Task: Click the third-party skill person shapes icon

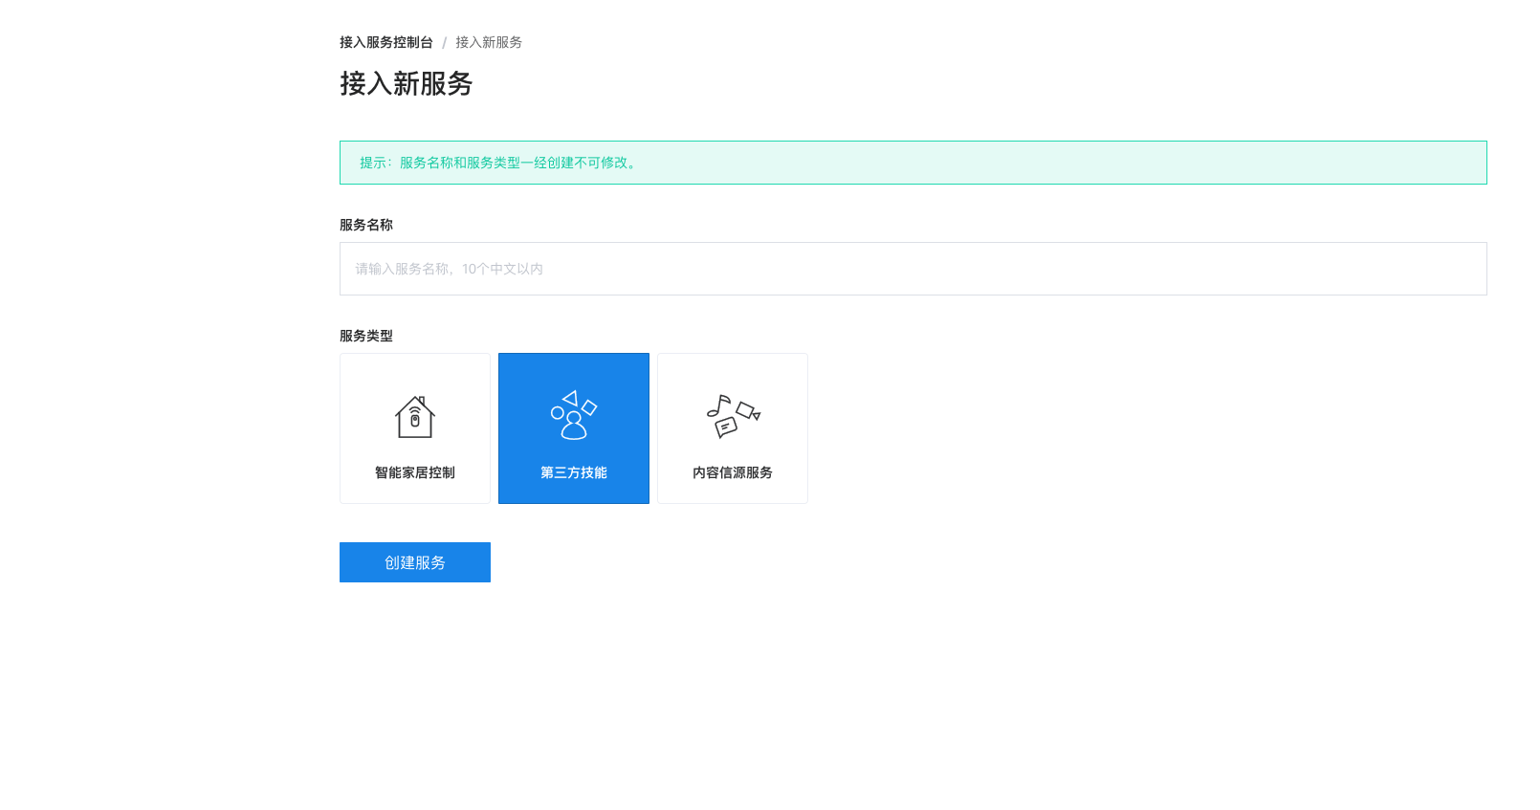Action: pos(574,415)
